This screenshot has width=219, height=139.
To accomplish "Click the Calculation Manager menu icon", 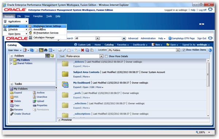I will [x=30, y=38].
